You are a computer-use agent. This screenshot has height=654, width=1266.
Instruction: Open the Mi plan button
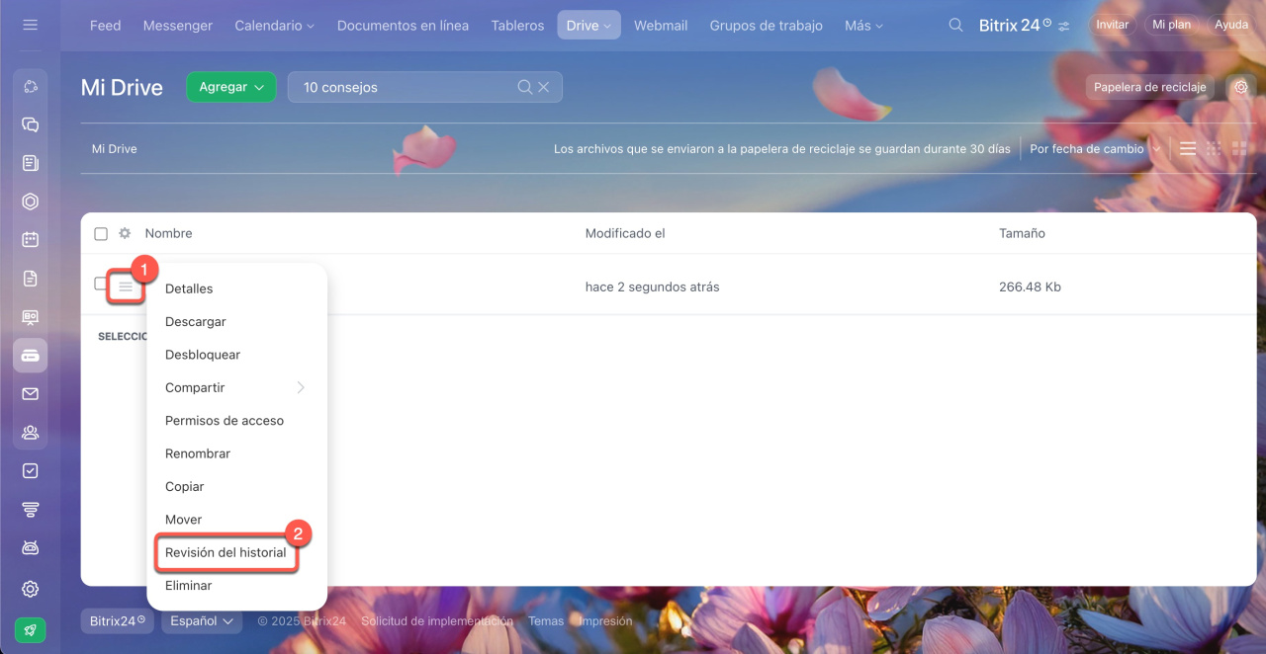click(1172, 25)
